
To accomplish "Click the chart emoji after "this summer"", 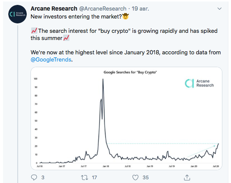I will coord(66,38).
